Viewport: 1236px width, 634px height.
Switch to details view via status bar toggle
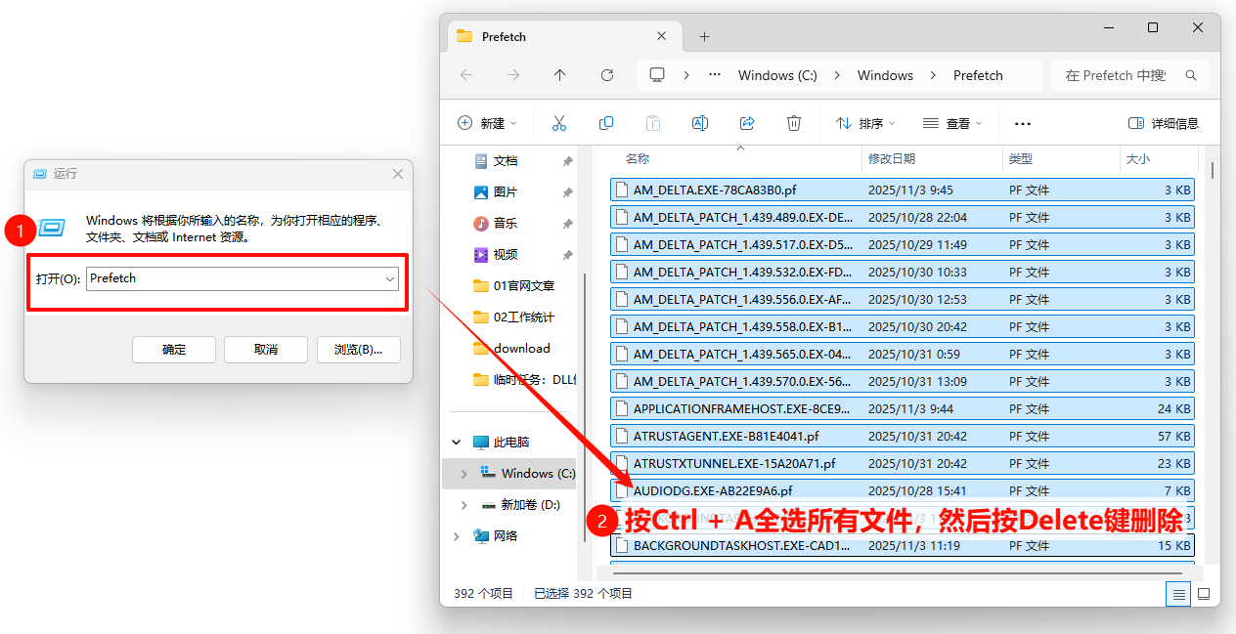pos(1178,593)
